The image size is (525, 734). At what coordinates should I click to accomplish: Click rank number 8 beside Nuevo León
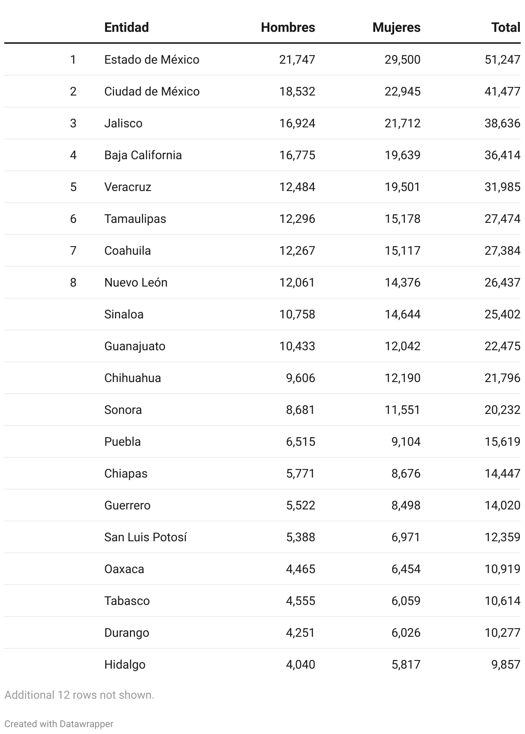(x=73, y=282)
